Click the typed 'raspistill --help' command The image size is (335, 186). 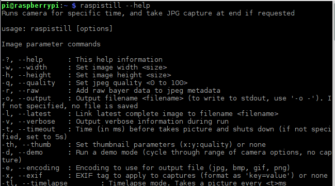click(x=115, y=6)
